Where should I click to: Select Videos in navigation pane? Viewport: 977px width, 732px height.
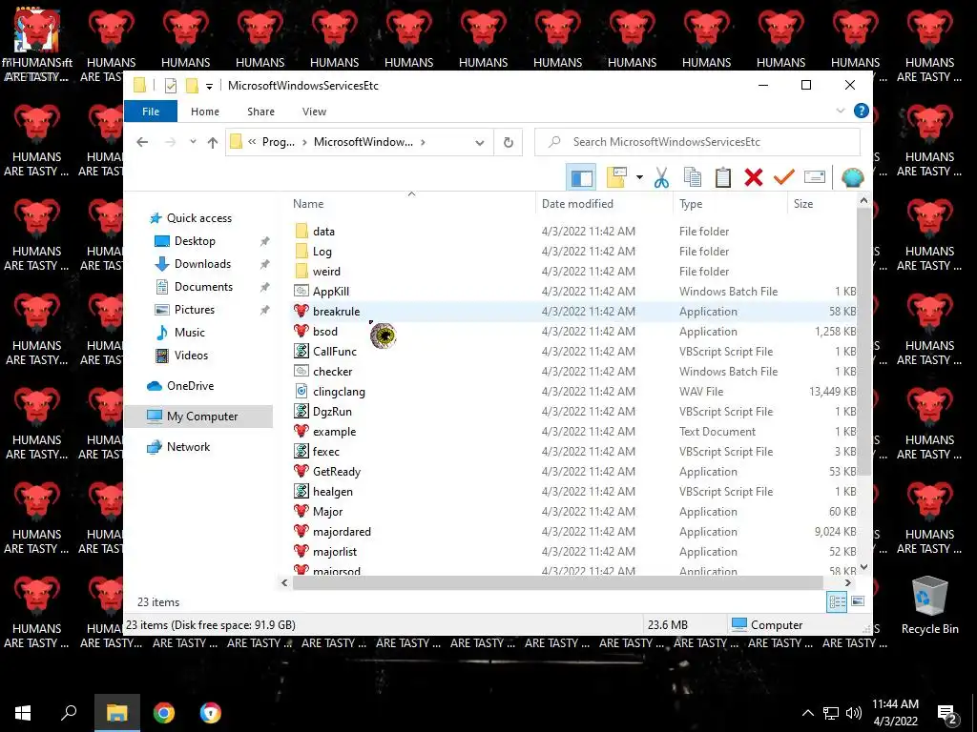pos(191,356)
